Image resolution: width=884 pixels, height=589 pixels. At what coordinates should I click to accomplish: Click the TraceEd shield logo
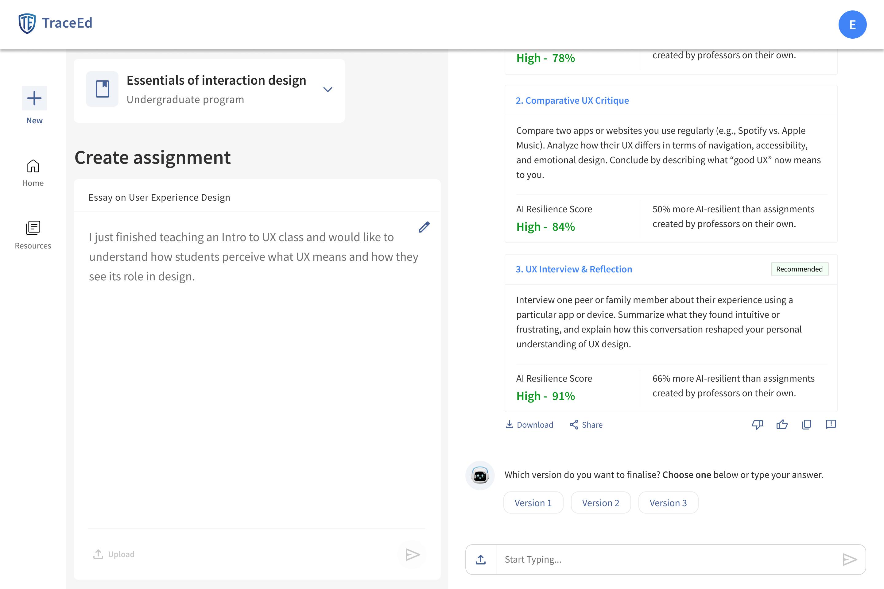coord(27,23)
